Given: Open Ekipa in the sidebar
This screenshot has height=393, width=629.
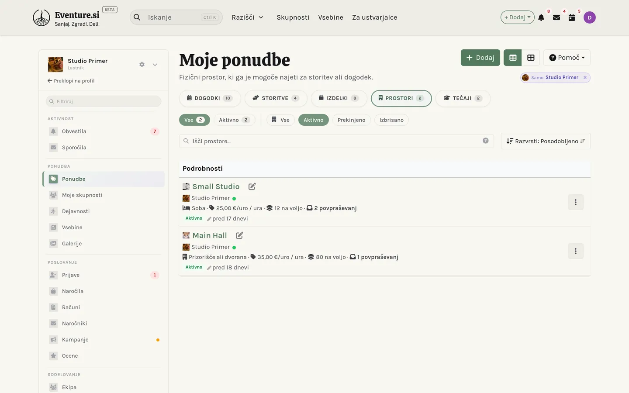Looking at the screenshot, I should [x=104, y=387].
